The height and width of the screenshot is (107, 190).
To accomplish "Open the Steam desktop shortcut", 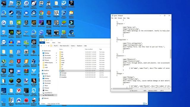I will [11, 14].
